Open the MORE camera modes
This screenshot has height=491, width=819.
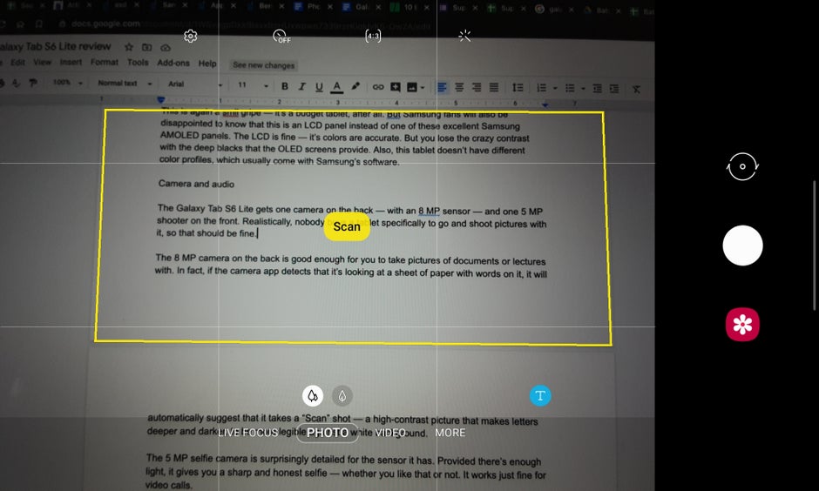[x=450, y=433]
